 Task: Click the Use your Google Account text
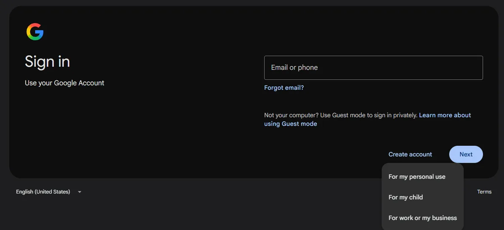tap(64, 83)
